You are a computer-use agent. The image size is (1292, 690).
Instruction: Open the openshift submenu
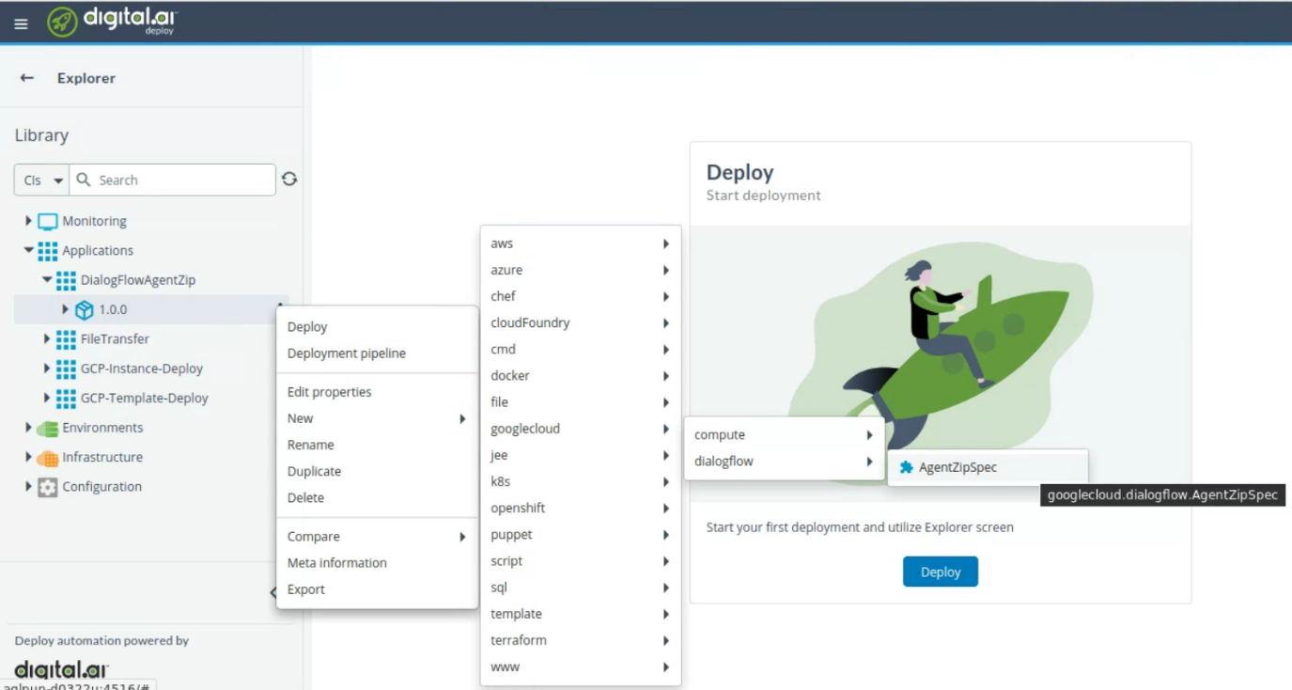click(x=580, y=508)
